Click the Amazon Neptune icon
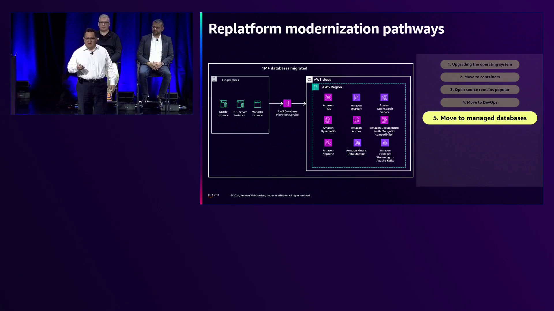This screenshot has height=311, width=554. (x=328, y=143)
